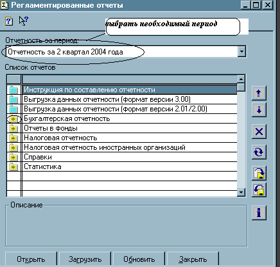This screenshot has height=267, width=280.
Task: Expand the Статистика folder icon
Action: click(x=13, y=166)
